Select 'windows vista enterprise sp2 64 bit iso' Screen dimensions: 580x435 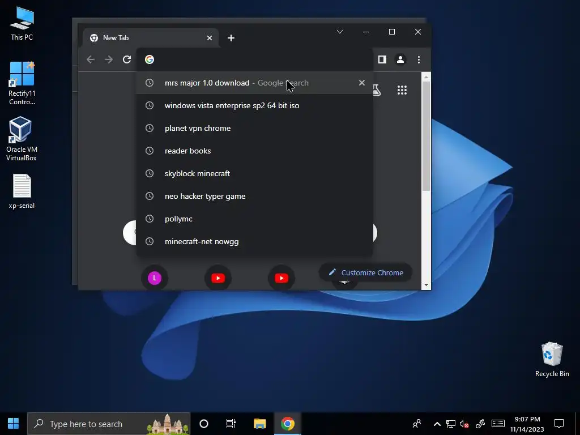pyautogui.click(x=254, y=105)
